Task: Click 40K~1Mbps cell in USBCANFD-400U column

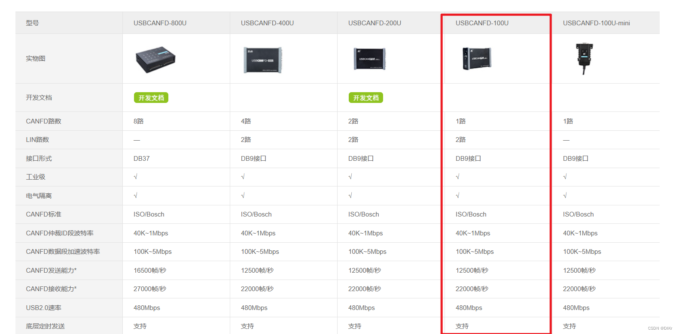Action: coord(258,233)
